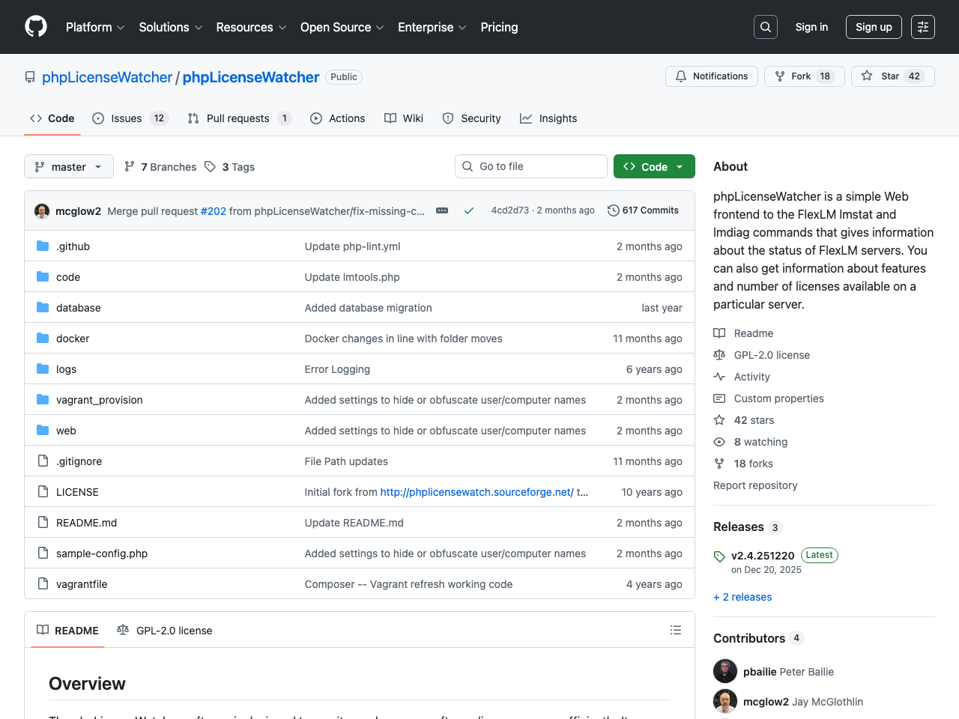Open the README outline icon
The height and width of the screenshot is (719, 959).
coord(675,630)
